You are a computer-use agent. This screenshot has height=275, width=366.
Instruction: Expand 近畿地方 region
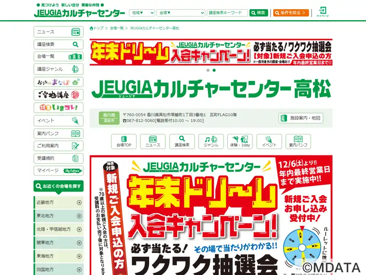click(x=59, y=203)
